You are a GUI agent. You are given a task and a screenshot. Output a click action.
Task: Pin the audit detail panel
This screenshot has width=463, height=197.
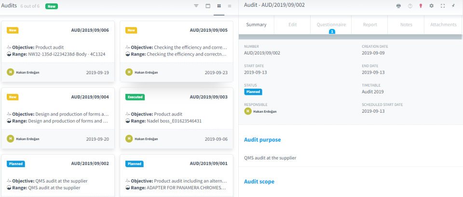pyautogui.click(x=453, y=6)
